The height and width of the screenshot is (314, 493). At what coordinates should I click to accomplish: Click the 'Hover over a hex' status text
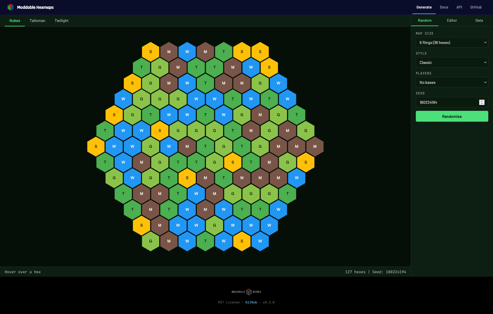(x=23, y=272)
